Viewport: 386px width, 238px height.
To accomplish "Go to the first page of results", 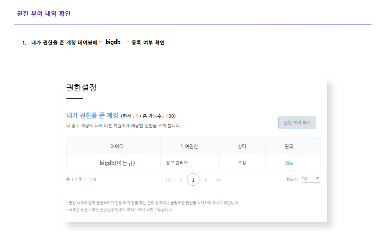I will click(x=168, y=180).
